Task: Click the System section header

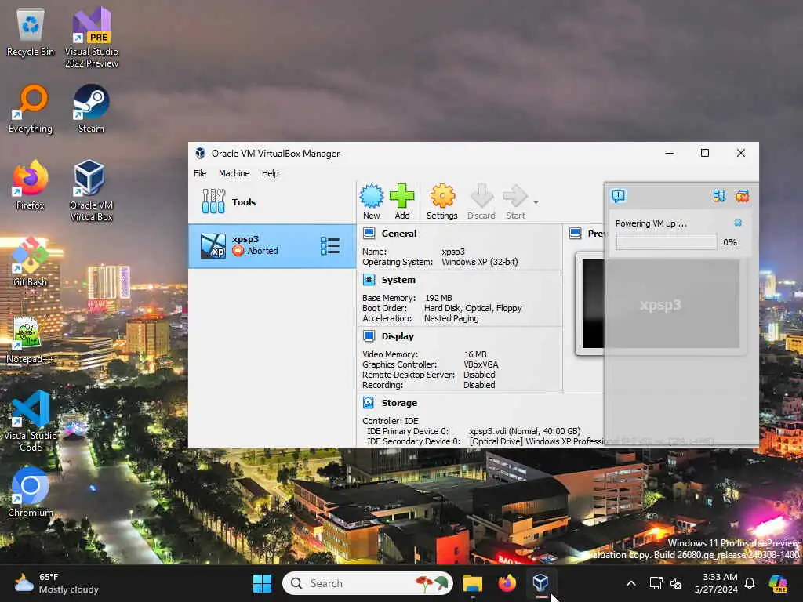Action: click(x=398, y=280)
